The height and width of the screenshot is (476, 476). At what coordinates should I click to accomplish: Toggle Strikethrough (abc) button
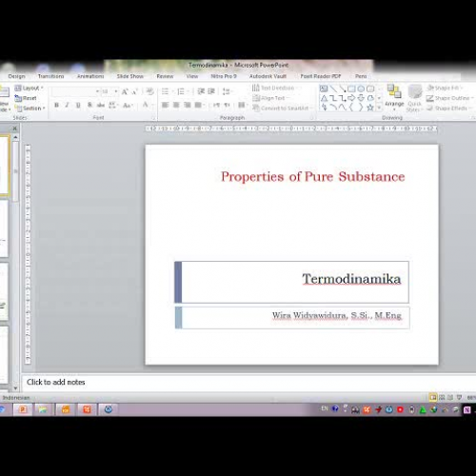coord(101,105)
